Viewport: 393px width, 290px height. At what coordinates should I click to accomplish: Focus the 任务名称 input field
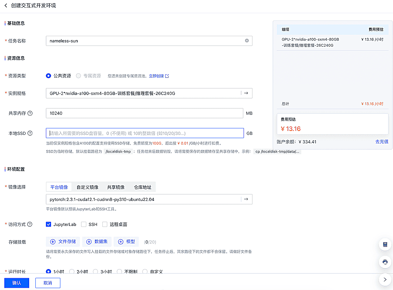pos(149,41)
